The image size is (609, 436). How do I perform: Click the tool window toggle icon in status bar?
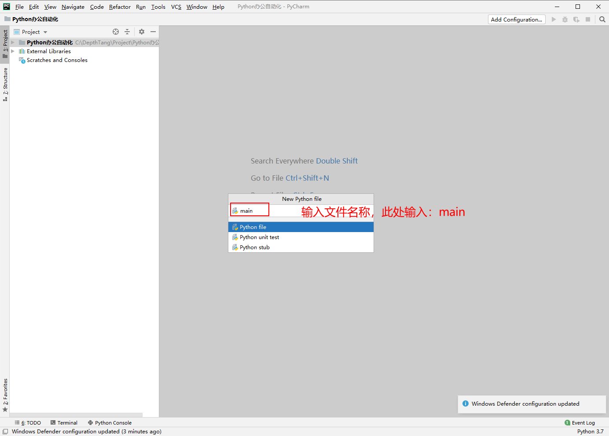pyautogui.click(x=5, y=432)
